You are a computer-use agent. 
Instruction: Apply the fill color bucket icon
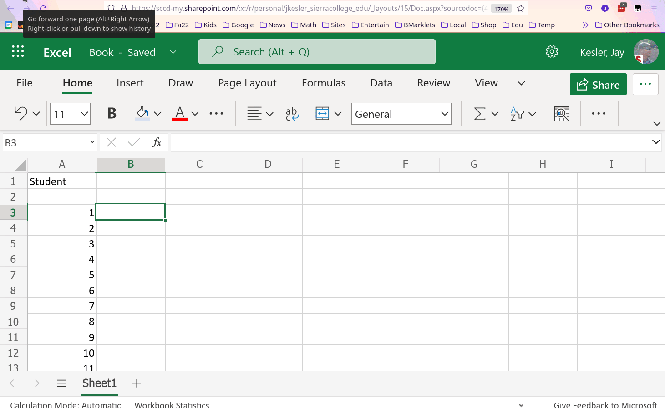tap(142, 113)
